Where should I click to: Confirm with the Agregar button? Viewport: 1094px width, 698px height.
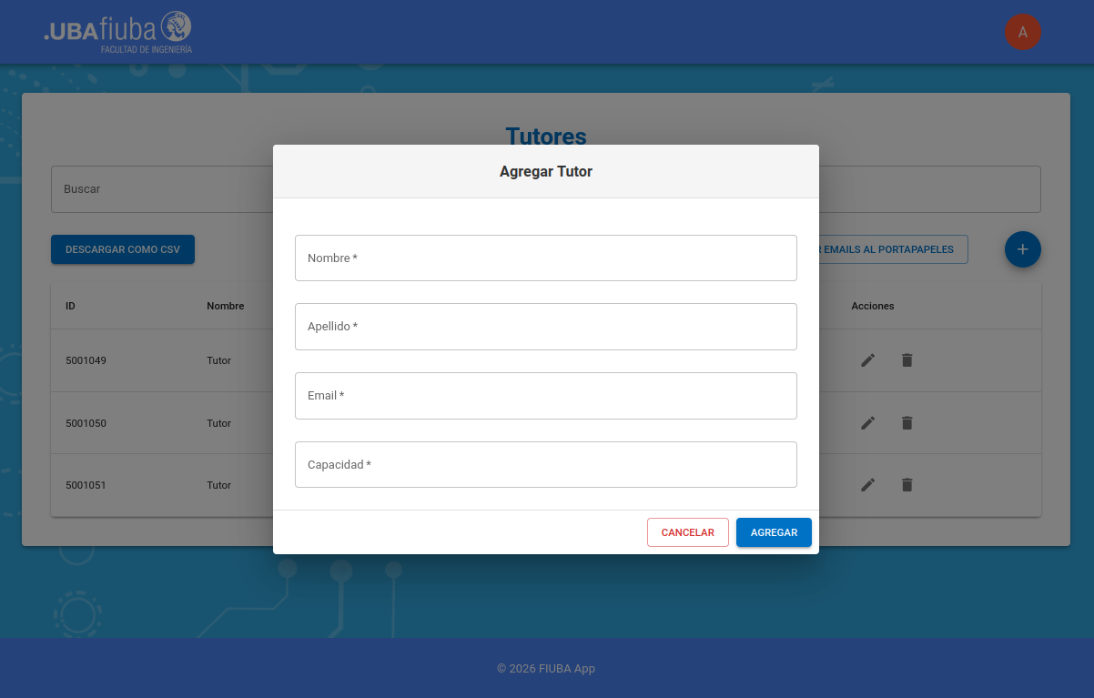pyautogui.click(x=774, y=532)
